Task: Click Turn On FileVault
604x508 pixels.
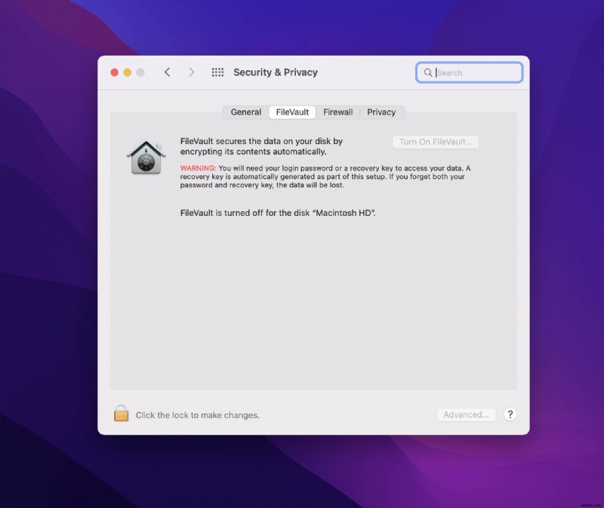Action: coord(436,142)
